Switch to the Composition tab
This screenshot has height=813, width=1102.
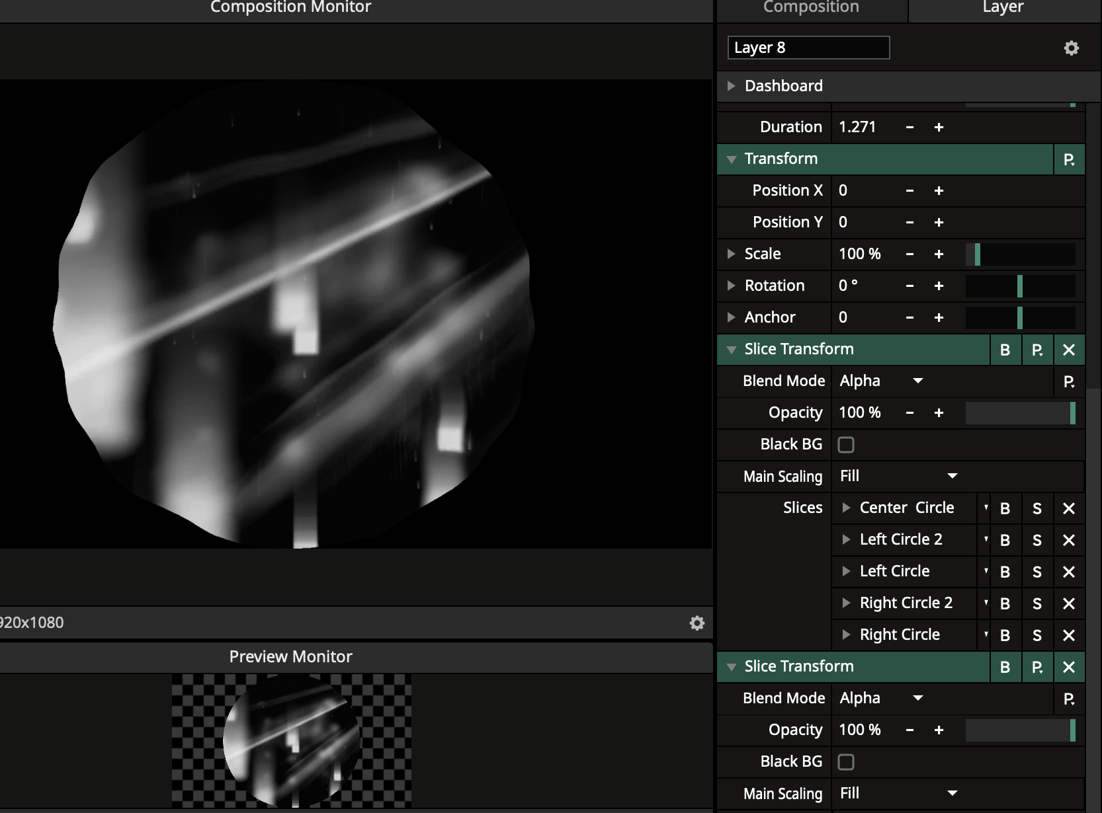point(811,8)
